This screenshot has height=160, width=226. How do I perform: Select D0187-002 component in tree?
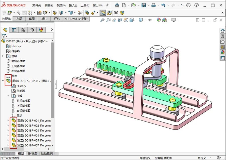(34, 126)
